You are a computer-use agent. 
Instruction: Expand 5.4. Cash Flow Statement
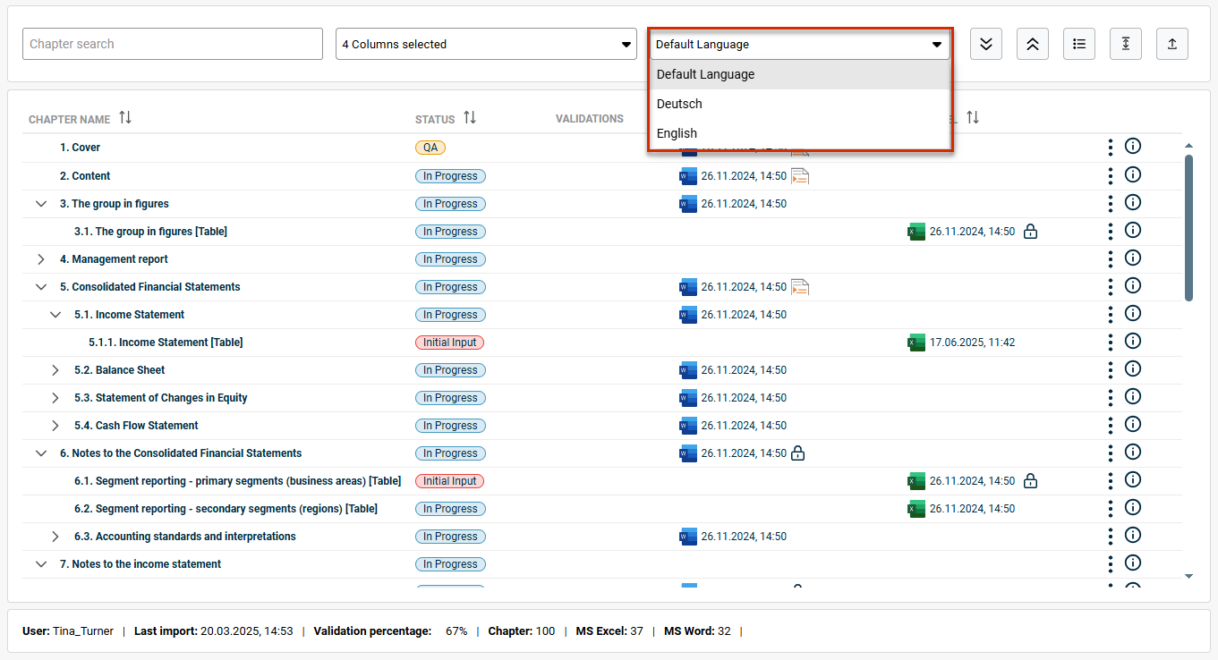tap(55, 426)
